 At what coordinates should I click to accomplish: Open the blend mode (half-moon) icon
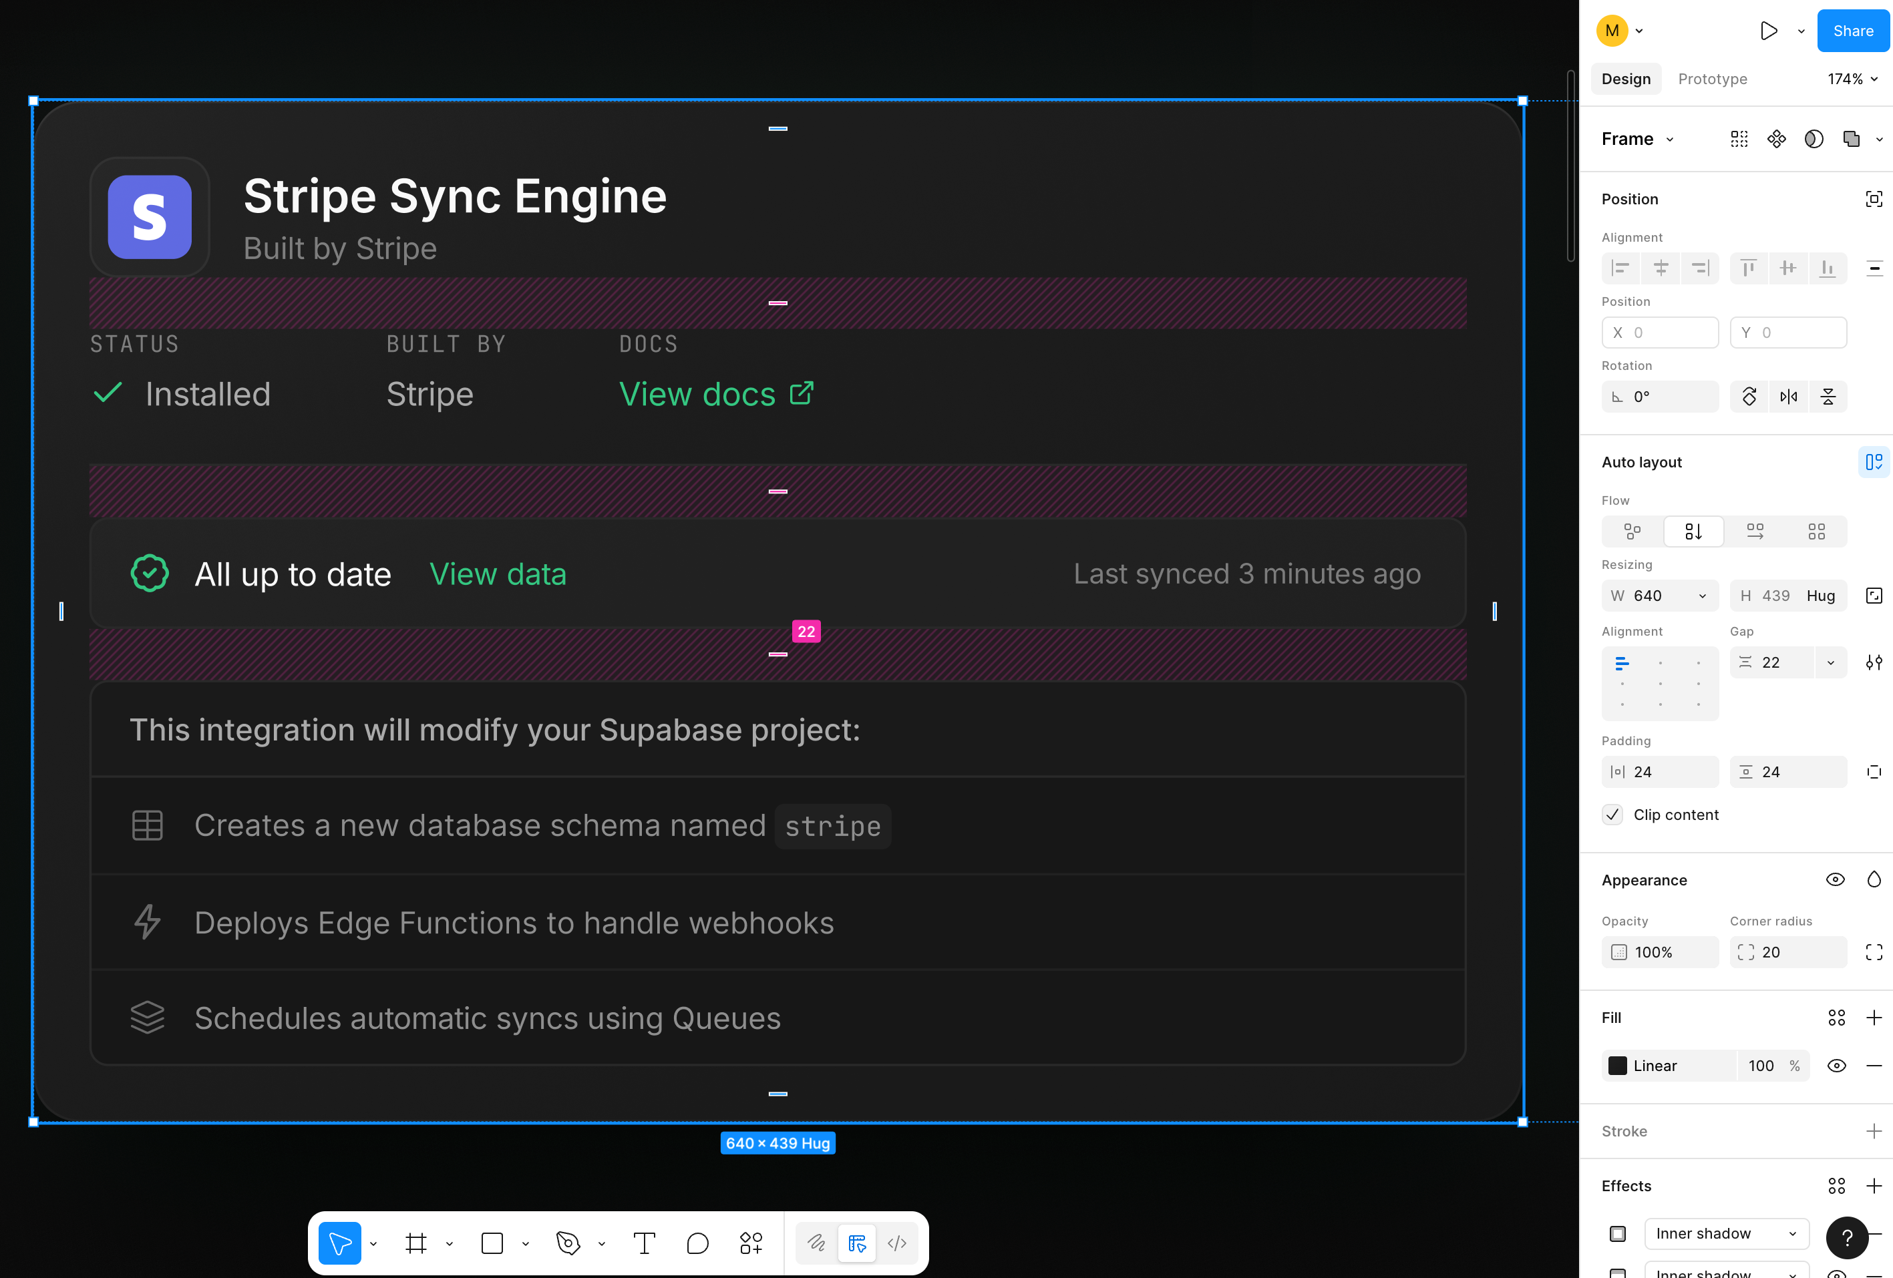click(x=1814, y=138)
